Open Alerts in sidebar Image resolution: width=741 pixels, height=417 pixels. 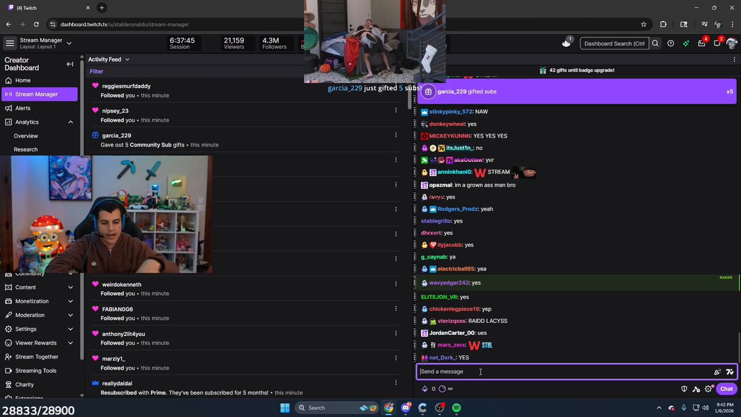pos(40,108)
